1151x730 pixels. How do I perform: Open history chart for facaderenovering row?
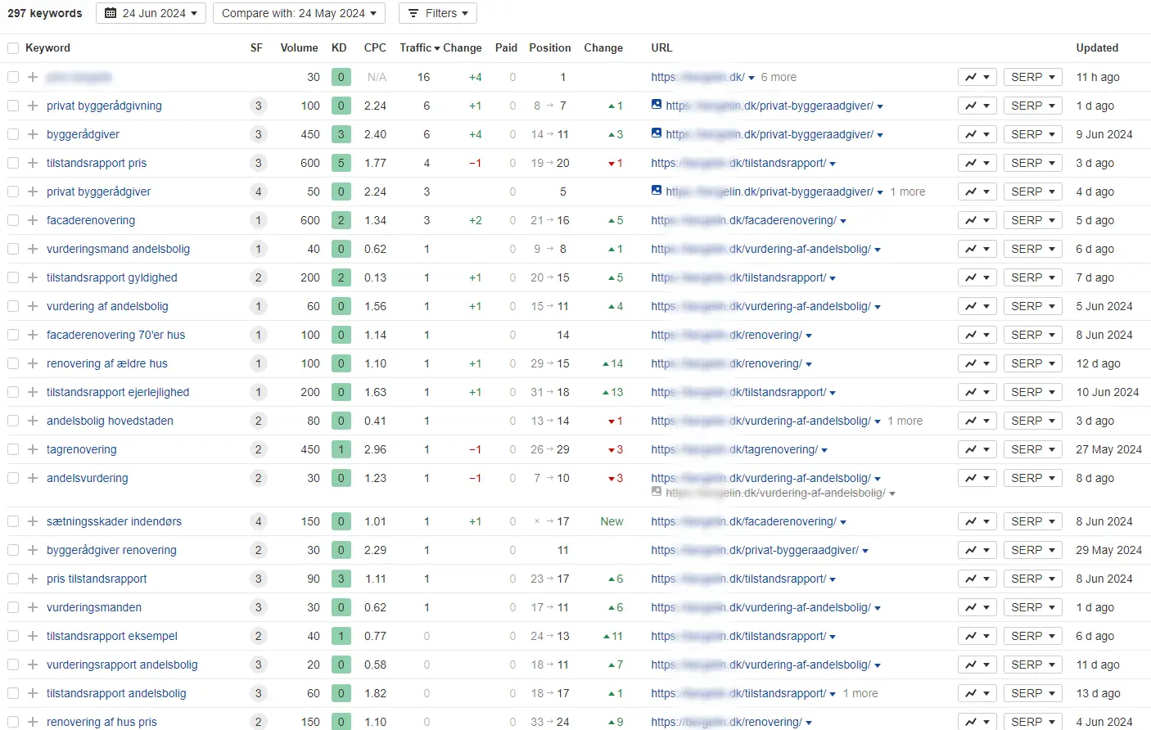(x=977, y=220)
